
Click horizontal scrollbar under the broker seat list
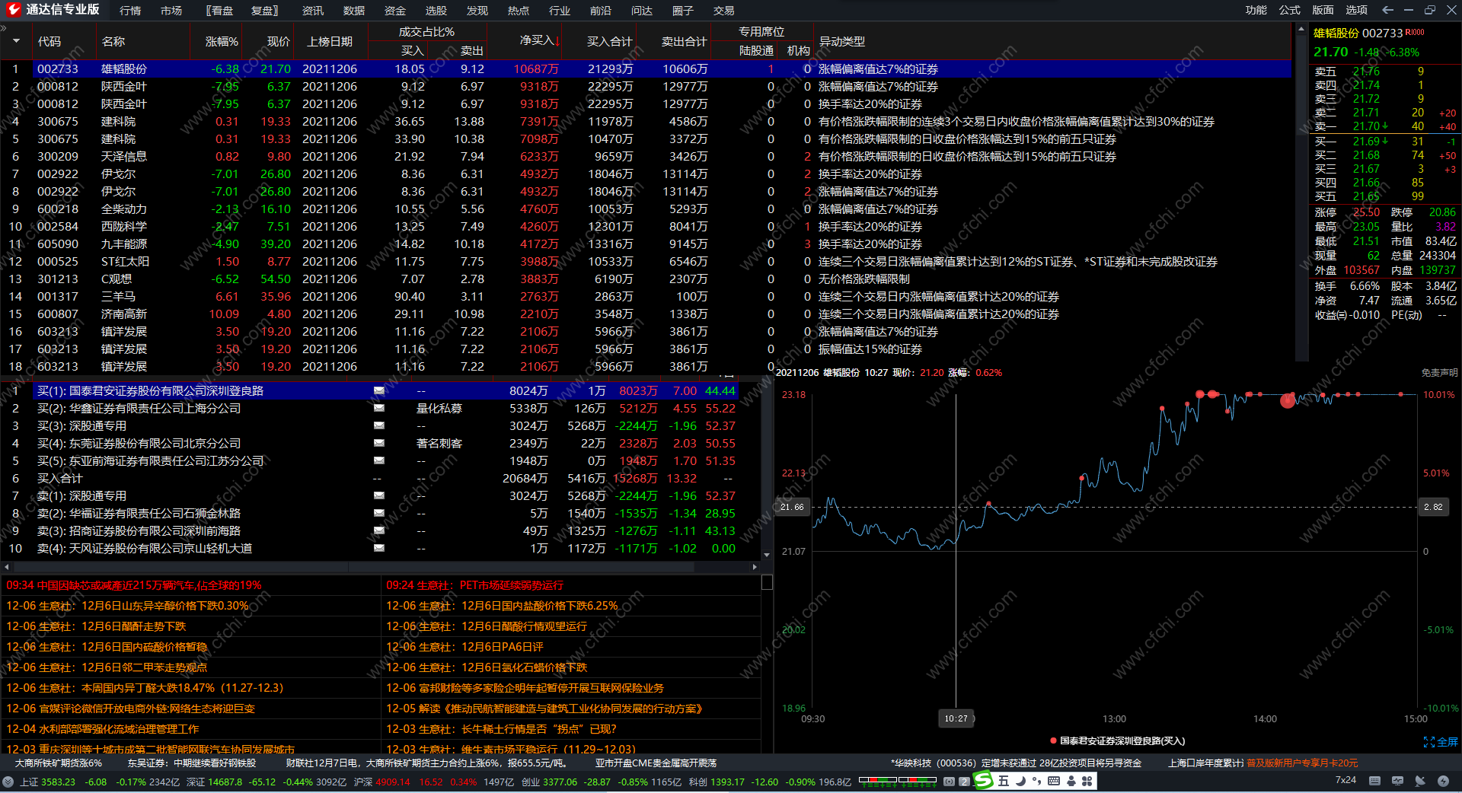pos(381,567)
